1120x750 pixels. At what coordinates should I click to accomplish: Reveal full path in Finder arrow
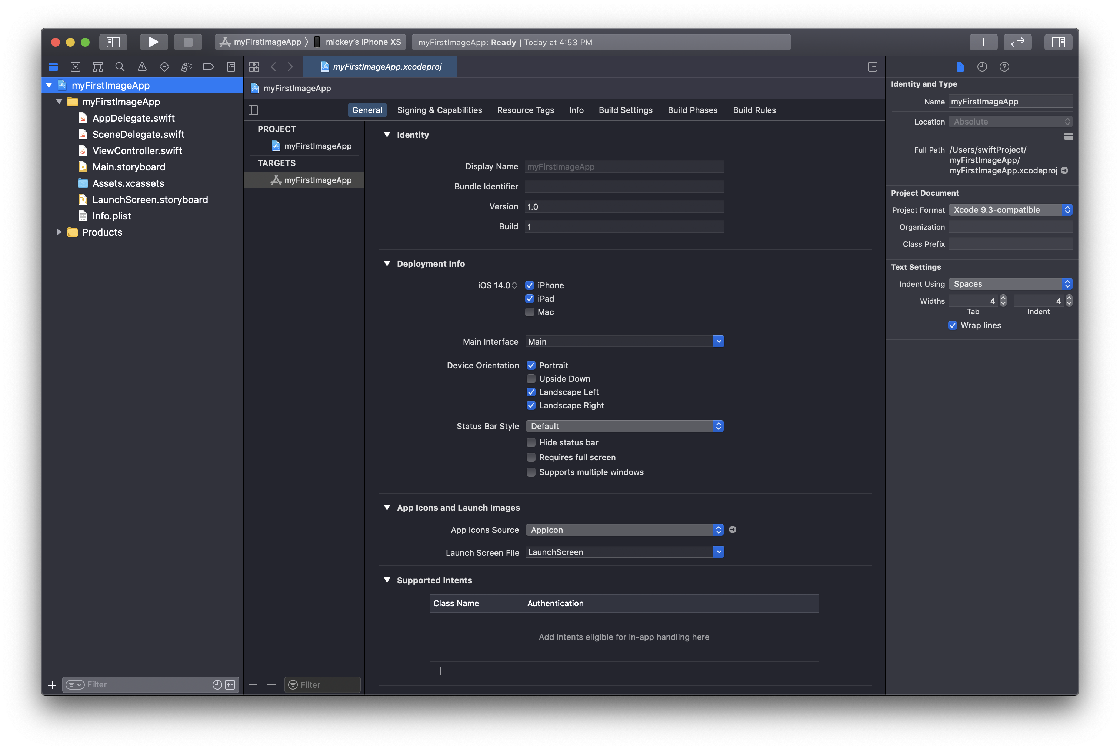tap(1064, 171)
